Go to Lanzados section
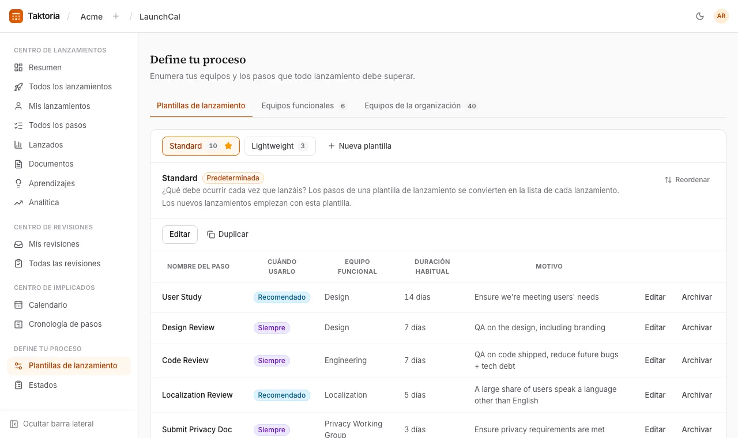This screenshot has height=438, width=738. (x=69, y=145)
